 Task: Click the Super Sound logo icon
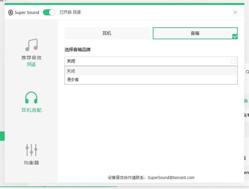[x=11, y=12]
